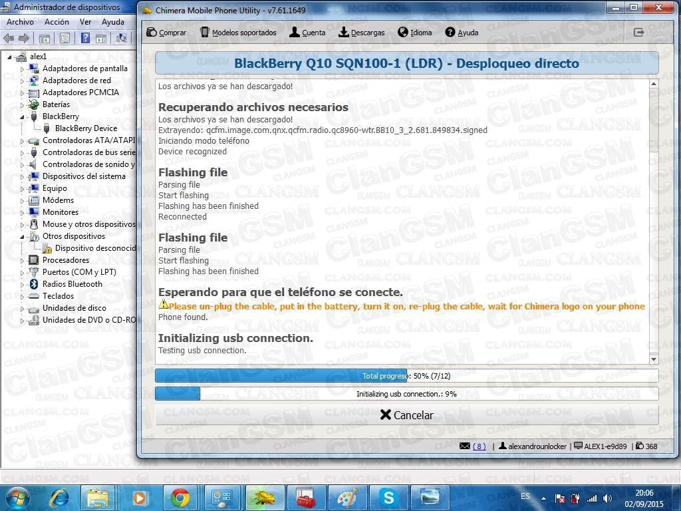
Task: Click the volume speaker tray icon
Action: tap(607, 498)
